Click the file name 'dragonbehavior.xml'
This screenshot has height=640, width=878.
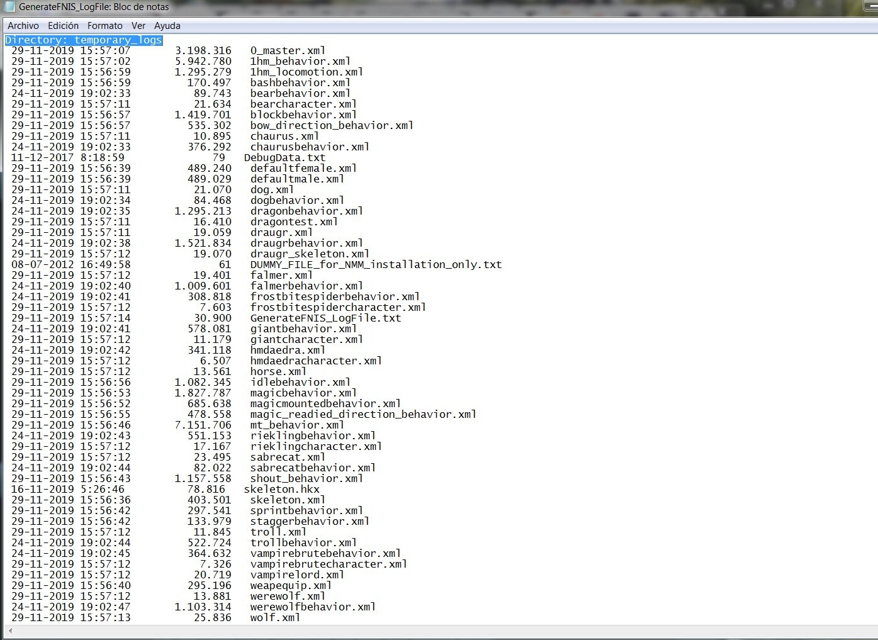pos(307,211)
